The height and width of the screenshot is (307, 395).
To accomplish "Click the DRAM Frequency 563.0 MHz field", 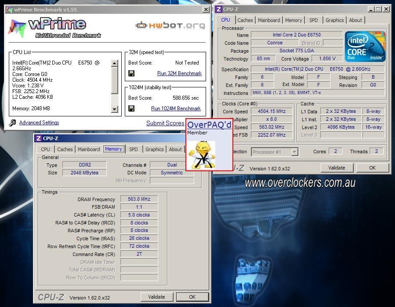I will 139,199.
